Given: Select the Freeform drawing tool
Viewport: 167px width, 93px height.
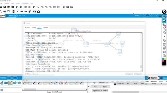Looking at the screenshot, I should point(29,11).
